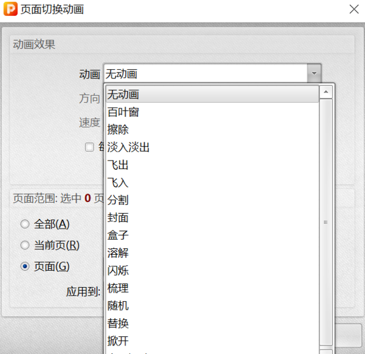The width and height of the screenshot is (365, 354).
Task: Pick 分割 from the animation list
Action: pyautogui.click(x=212, y=200)
